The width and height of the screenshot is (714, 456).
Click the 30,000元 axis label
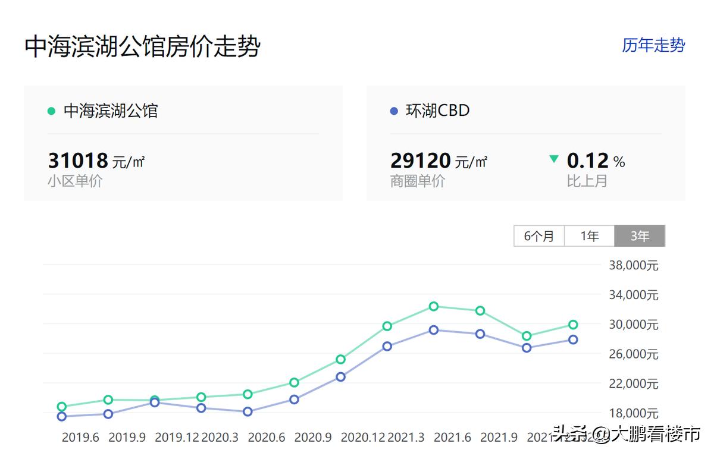(x=634, y=325)
